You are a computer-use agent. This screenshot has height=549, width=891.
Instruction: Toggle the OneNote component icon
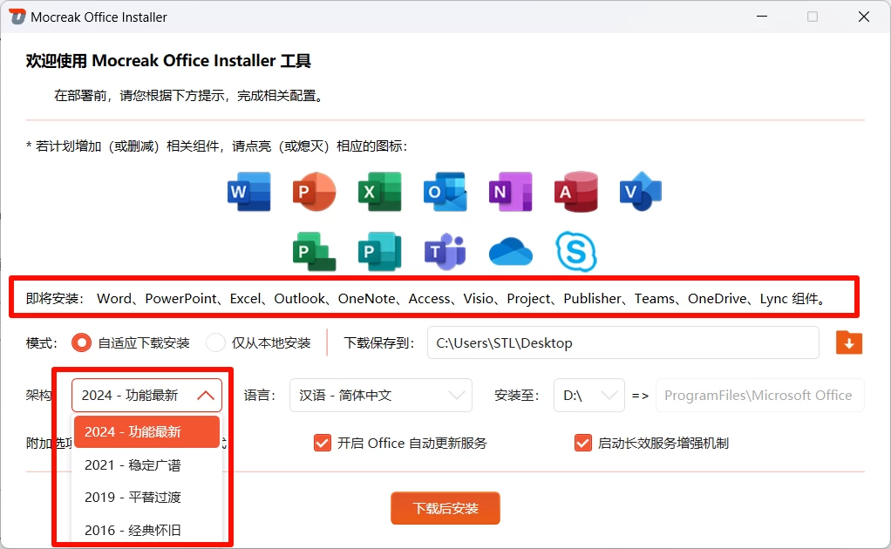510,192
